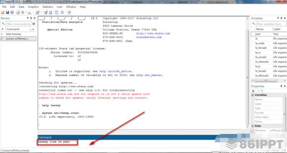Focus the Filter commands here field

[x=18, y=24]
